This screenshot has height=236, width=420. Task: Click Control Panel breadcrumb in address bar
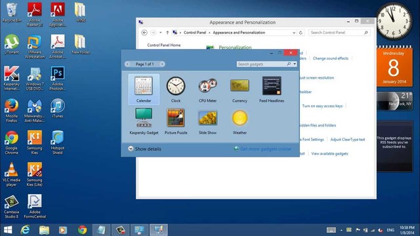coord(195,32)
